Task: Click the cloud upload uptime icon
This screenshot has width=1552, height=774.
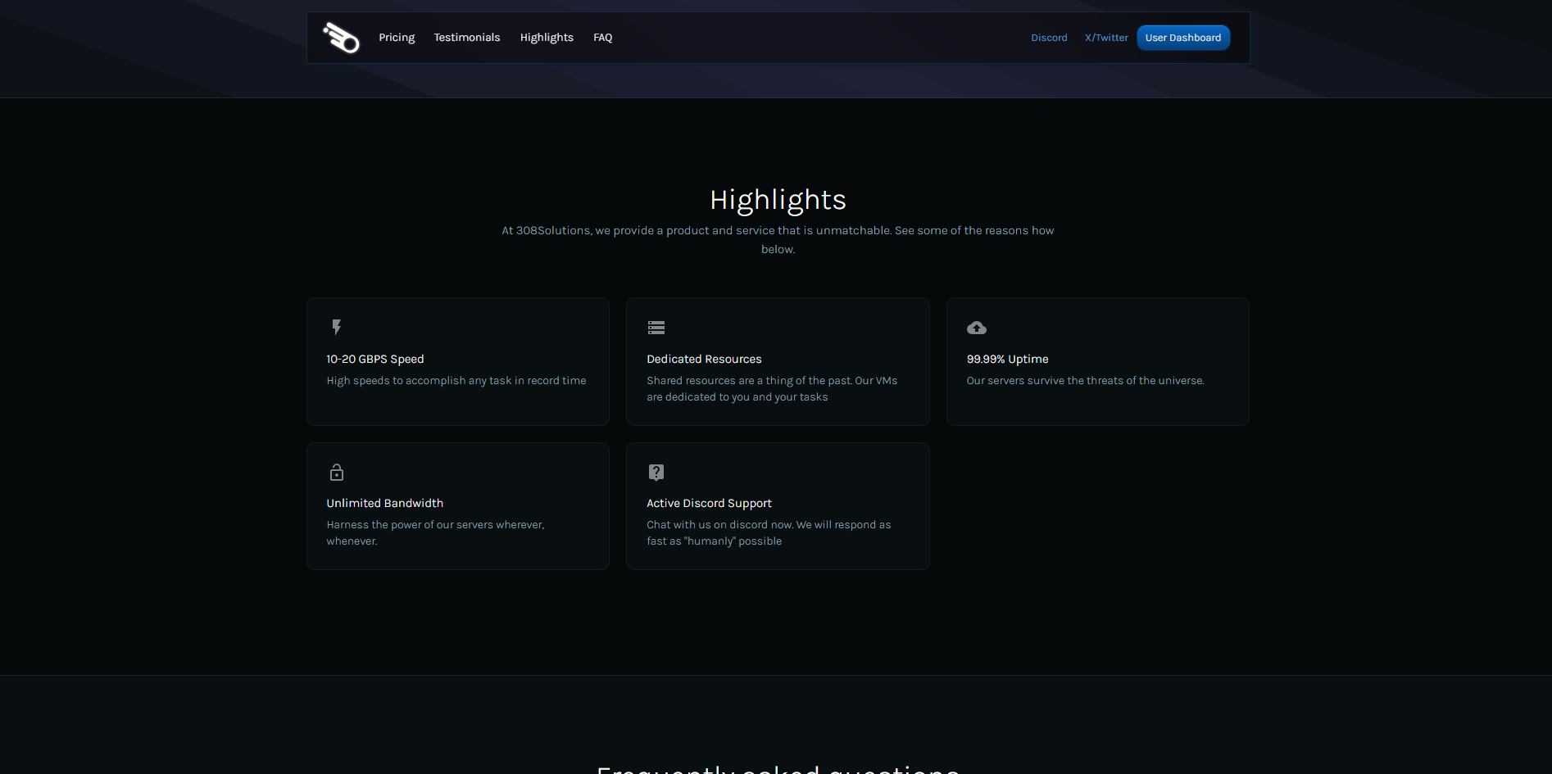Action: (976, 328)
